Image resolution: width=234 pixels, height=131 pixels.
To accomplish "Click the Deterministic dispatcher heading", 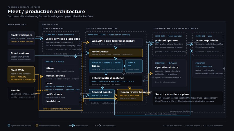I will [108, 78].
